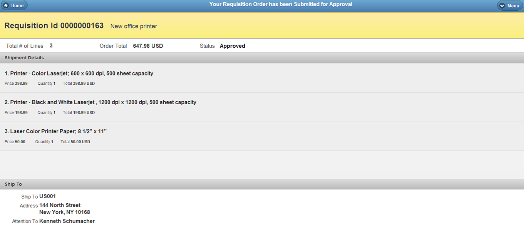This screenshot has height=226, width=524.
Task: Click the New office printer description
Action: click(134, 26)
